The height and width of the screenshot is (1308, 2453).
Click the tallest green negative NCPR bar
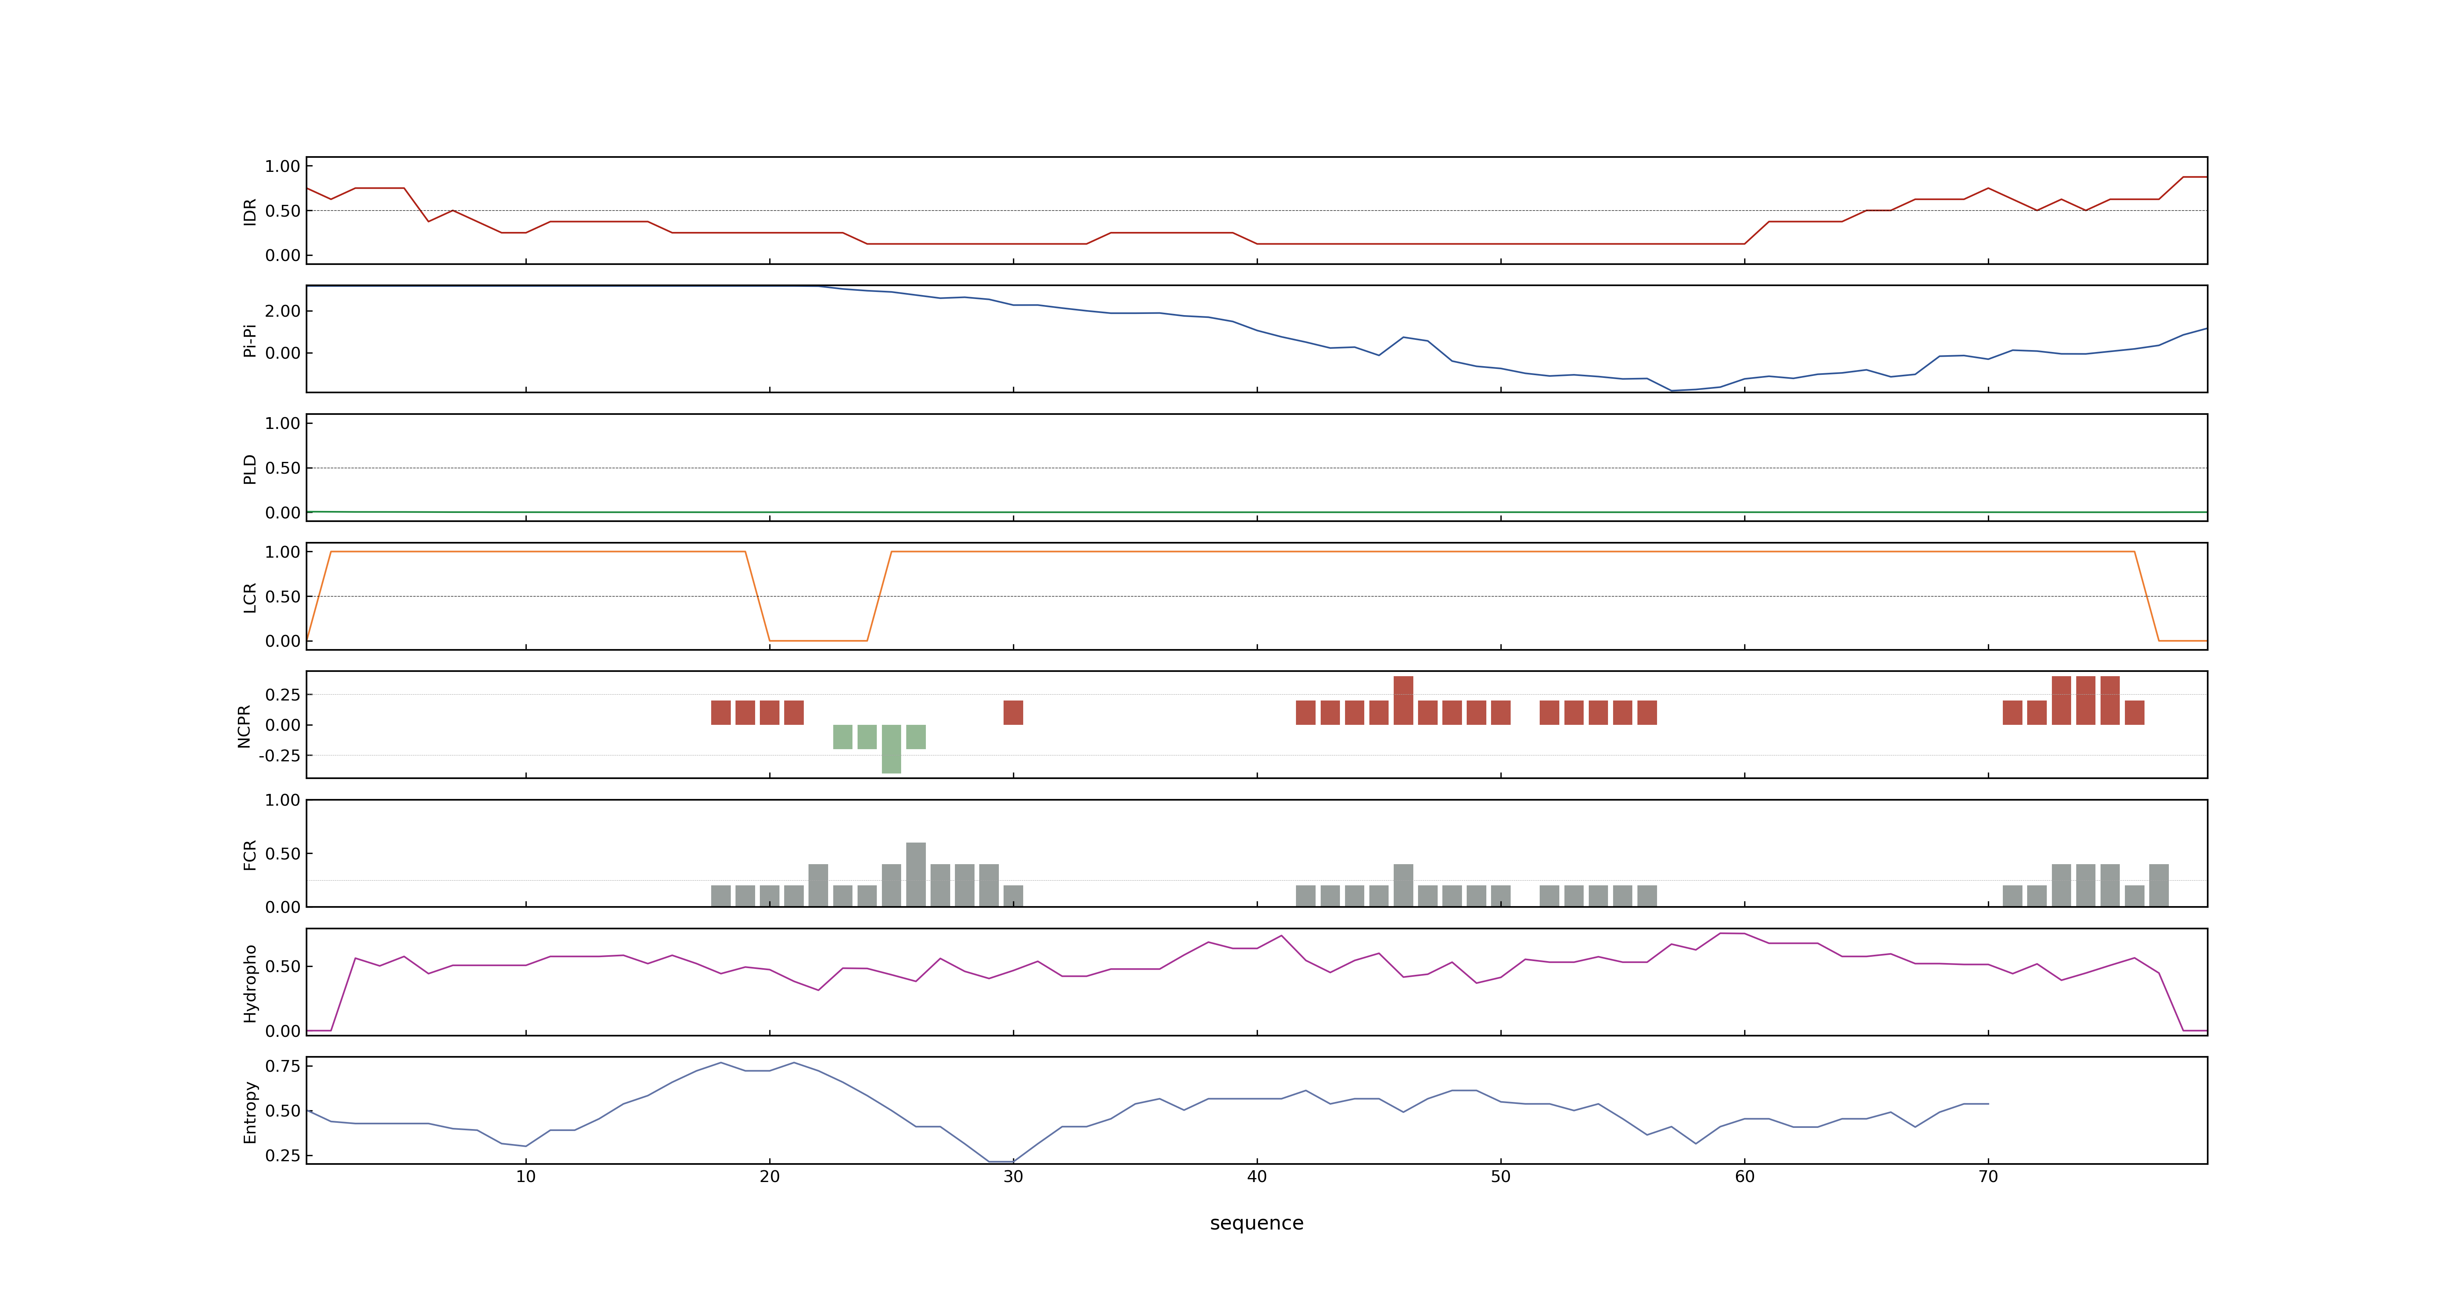(891, 749)
